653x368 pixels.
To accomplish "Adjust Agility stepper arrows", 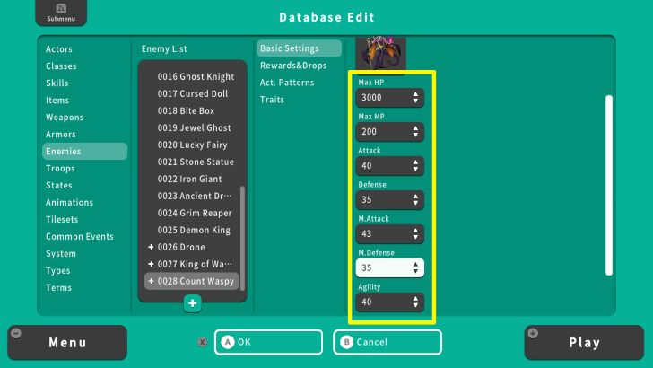I will point(415,302).
